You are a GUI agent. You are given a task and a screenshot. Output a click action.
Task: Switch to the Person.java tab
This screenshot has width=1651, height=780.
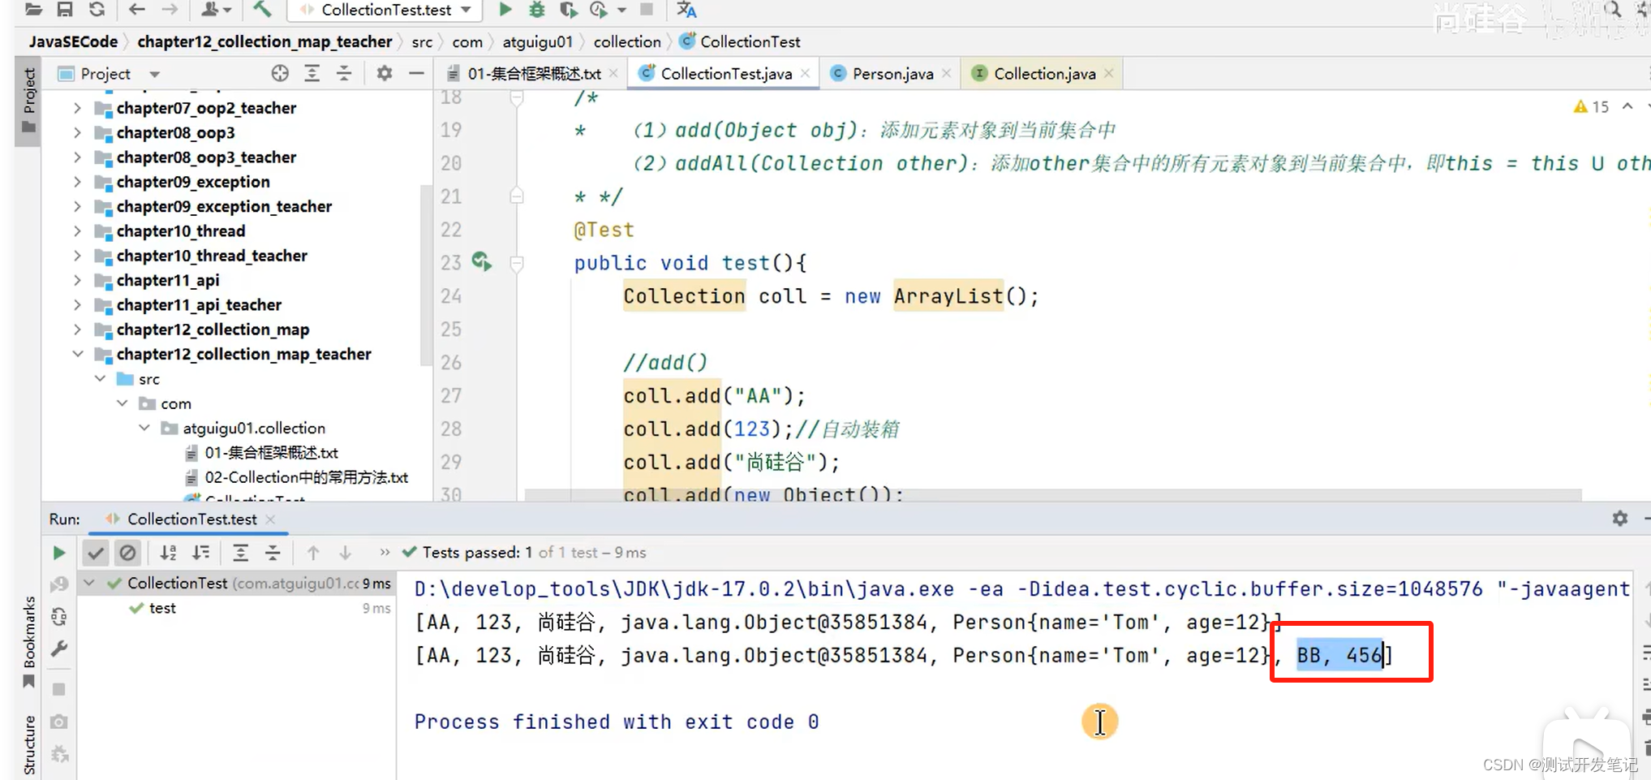point(892,74)
